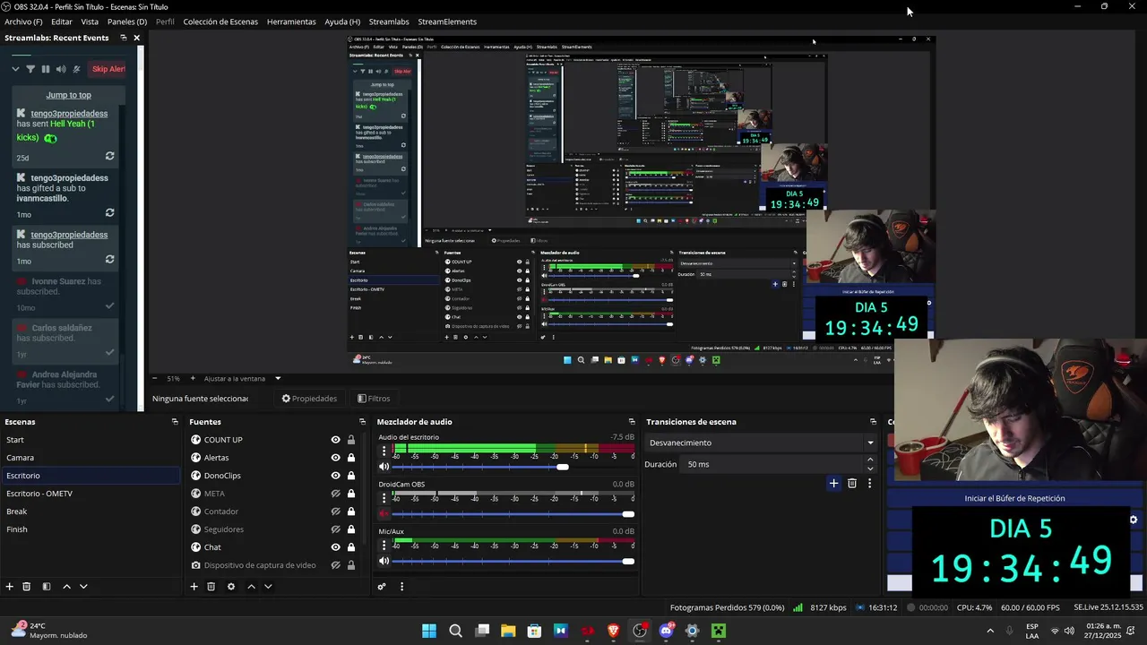Open advanced audio properties gears icon

(382, 587)
